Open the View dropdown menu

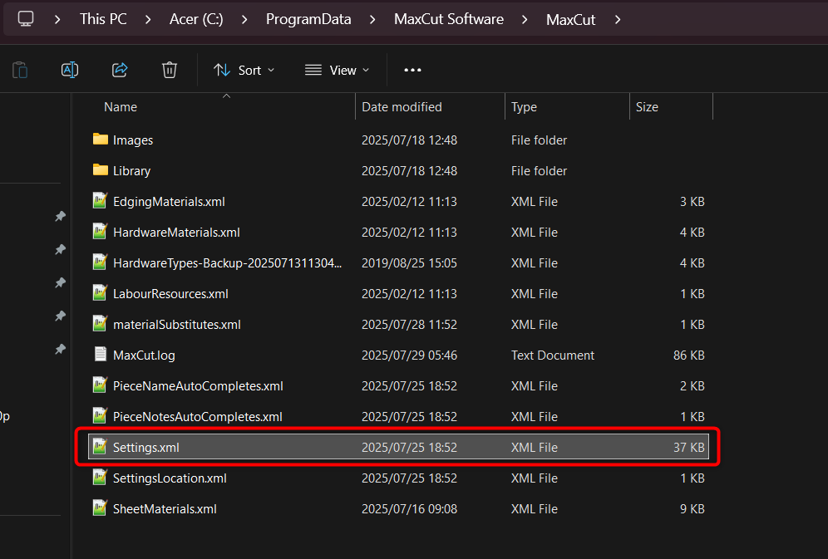tap(337, 70)
